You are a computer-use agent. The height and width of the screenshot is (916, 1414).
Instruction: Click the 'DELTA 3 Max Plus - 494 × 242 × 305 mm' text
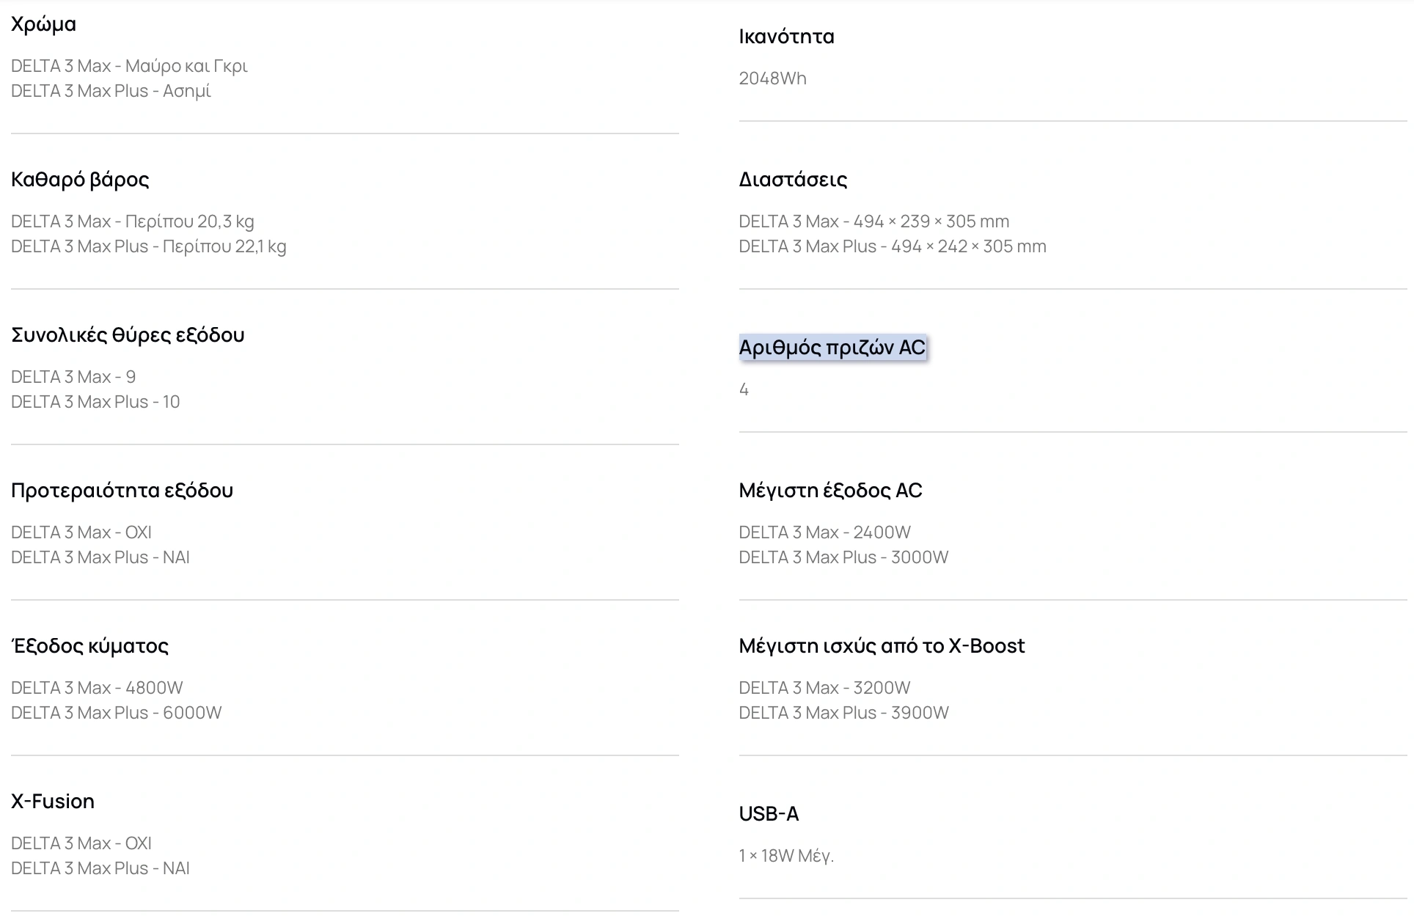point(892,246)
